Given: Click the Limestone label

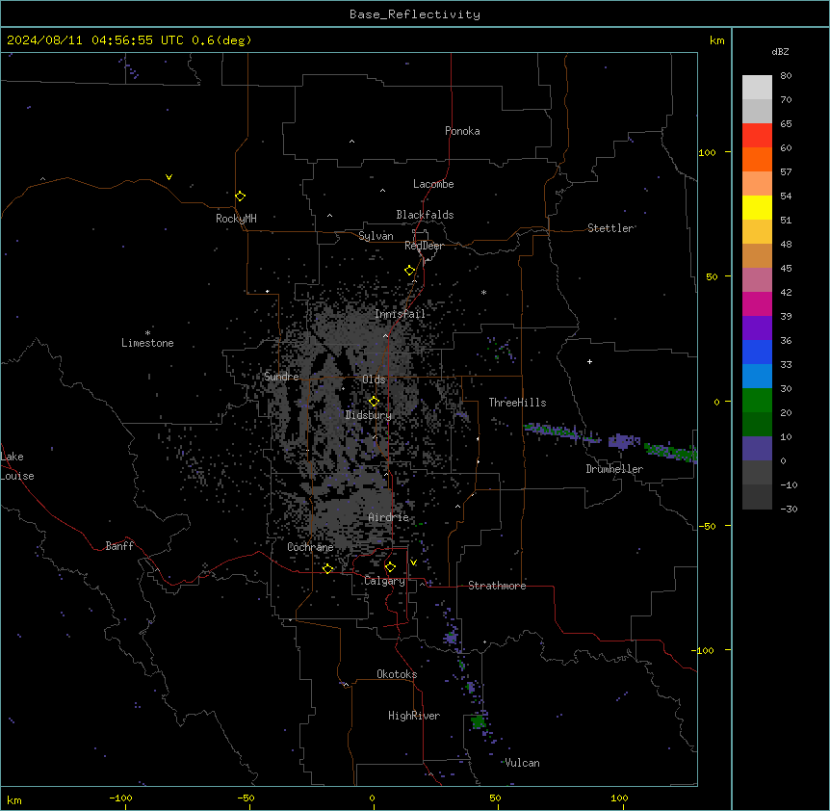Looking at the screenshot, I should [x=147, y=343].
